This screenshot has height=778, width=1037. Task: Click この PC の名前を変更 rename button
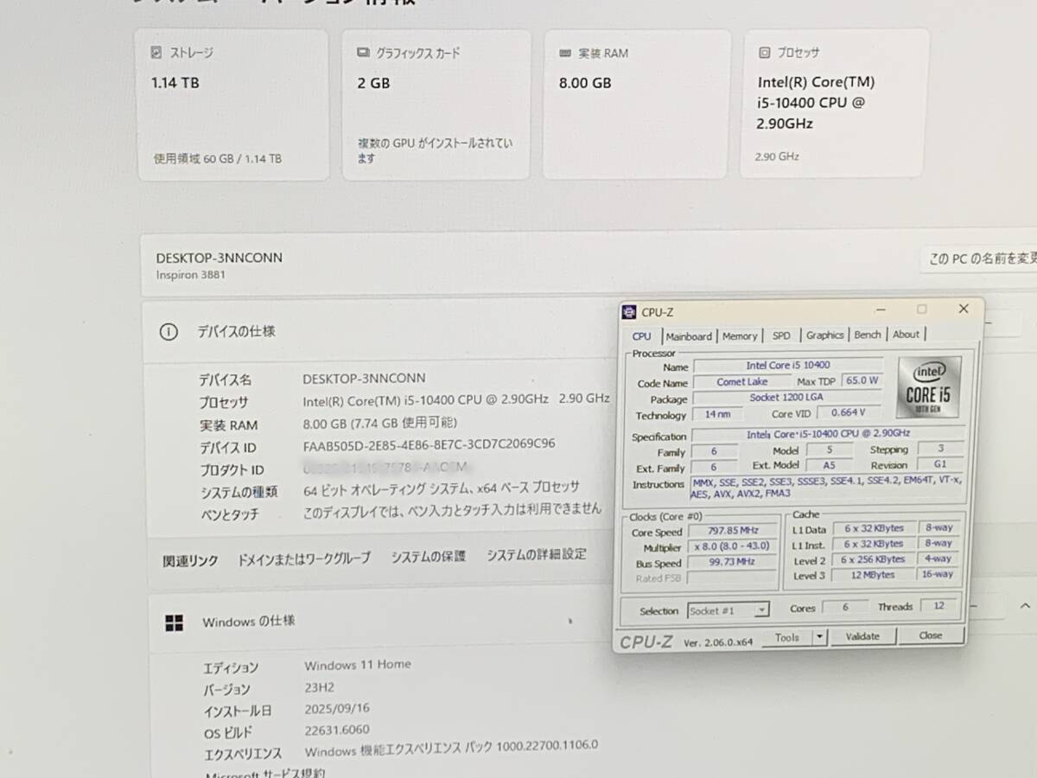pyautogui.click(x=981, y=258)
